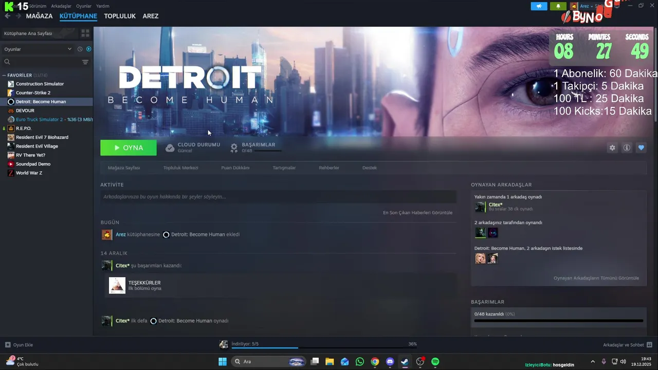
Task: Open the green notifications bell
Action: (558, 6)
